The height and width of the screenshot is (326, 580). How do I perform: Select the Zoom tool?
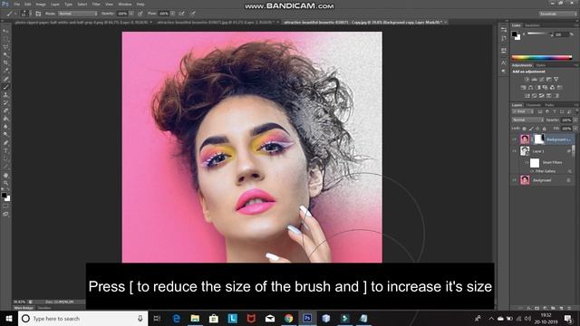5,183
